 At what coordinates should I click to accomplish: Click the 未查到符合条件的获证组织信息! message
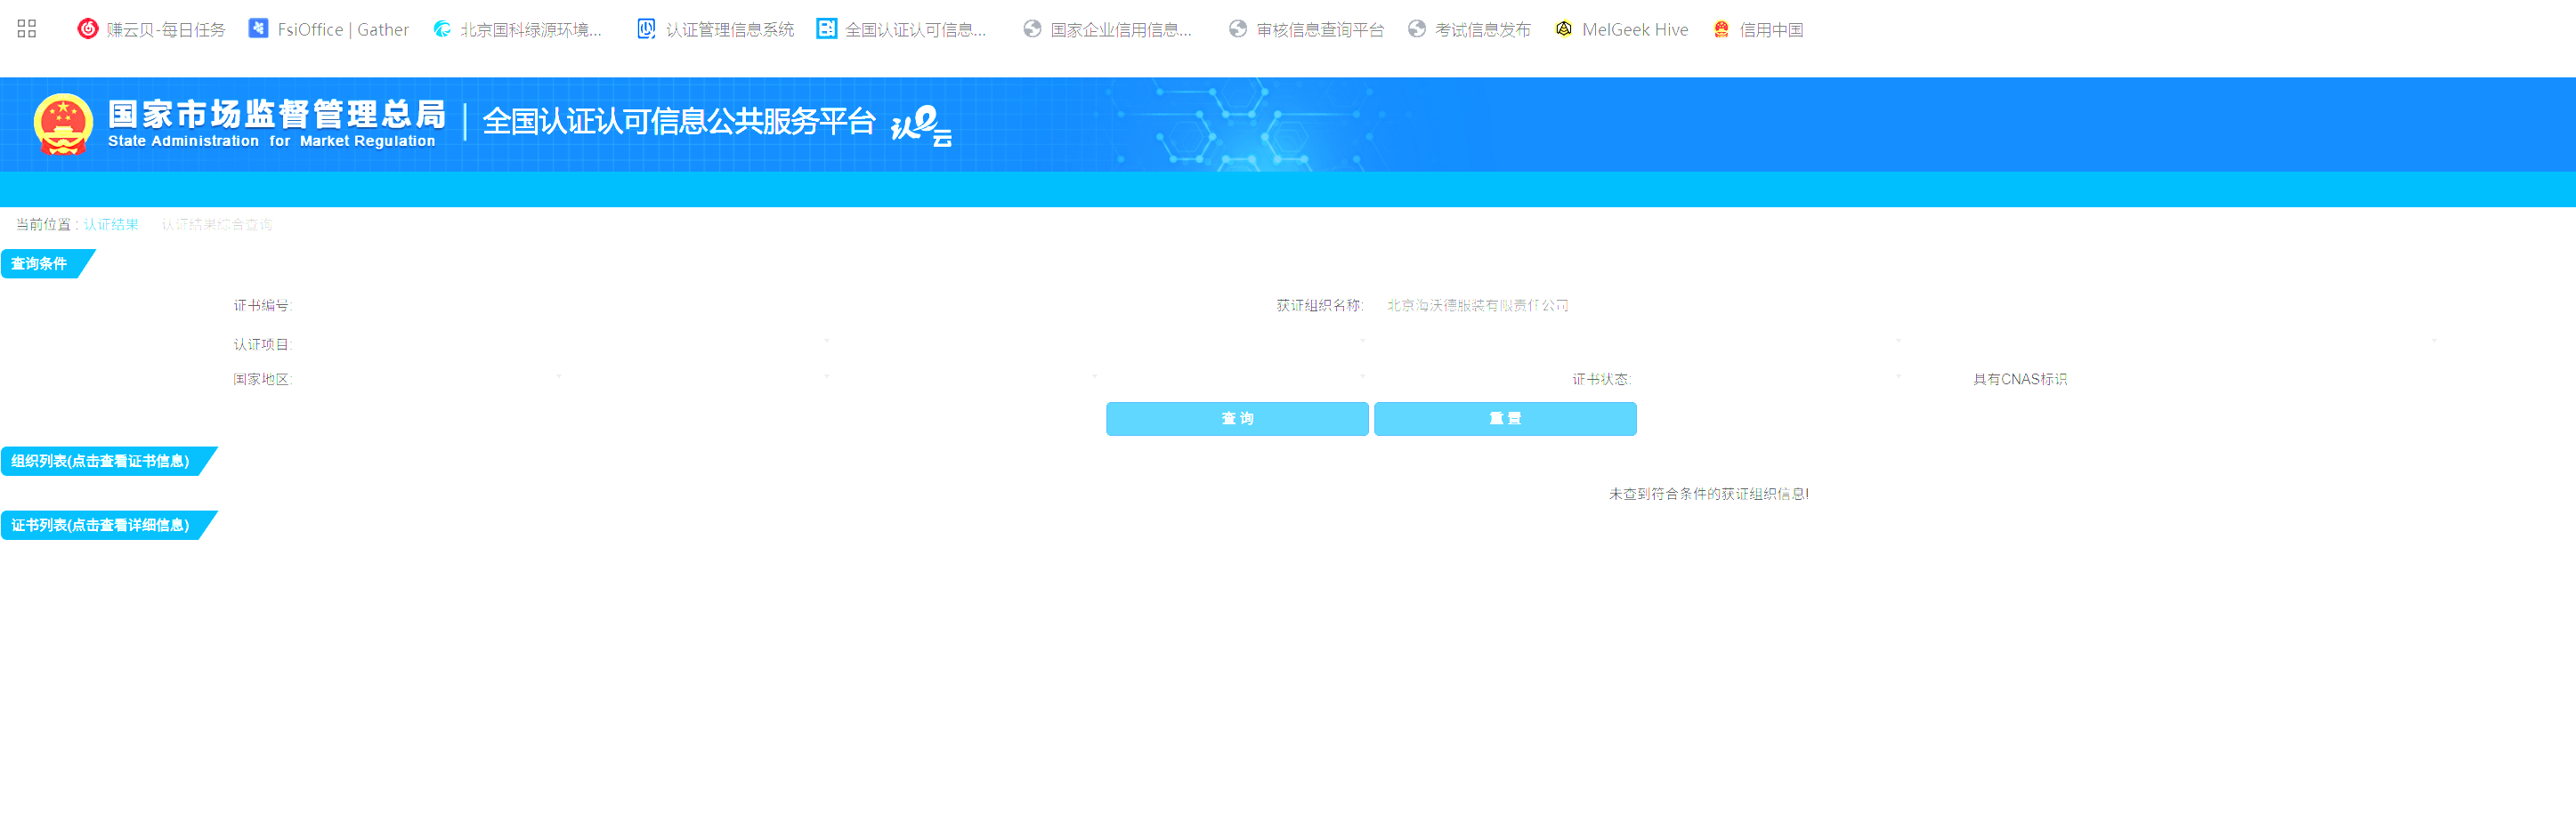tap(1709, 495)
